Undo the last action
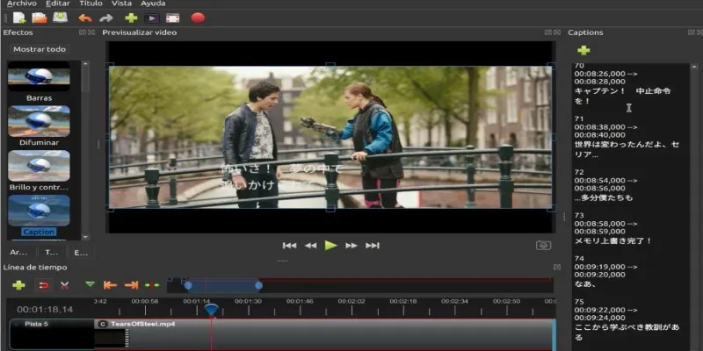 [85, 18]
